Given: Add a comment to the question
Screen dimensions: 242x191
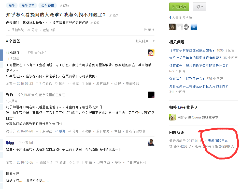Looking at the screenshot, I should [x=16, y=30].
